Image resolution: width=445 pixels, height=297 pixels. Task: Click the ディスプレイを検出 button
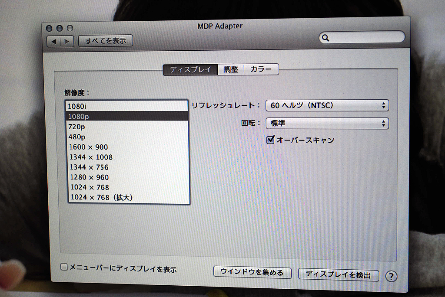click(338, 274)
